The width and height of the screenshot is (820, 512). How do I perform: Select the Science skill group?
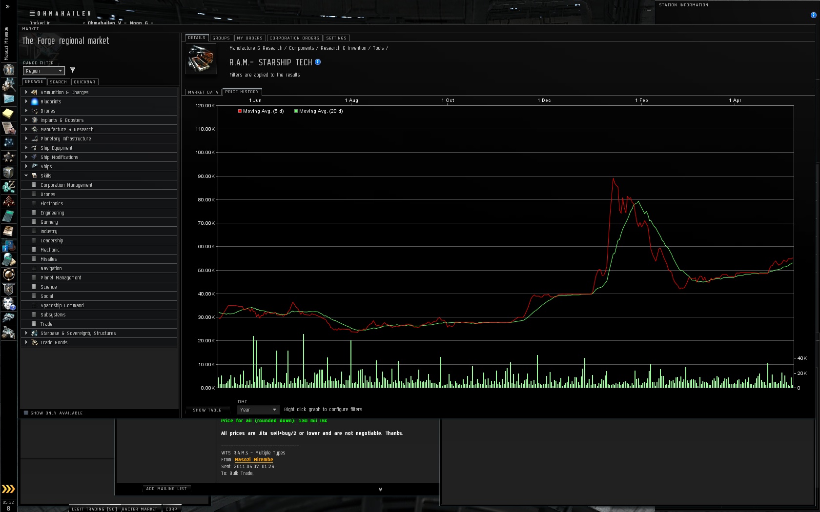click(99, 287)
